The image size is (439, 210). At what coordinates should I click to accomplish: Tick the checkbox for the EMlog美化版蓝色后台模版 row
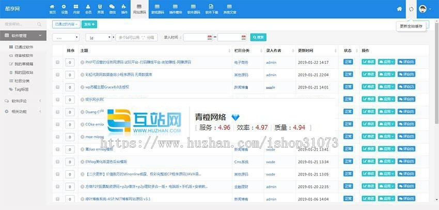(x=57, y=162)
